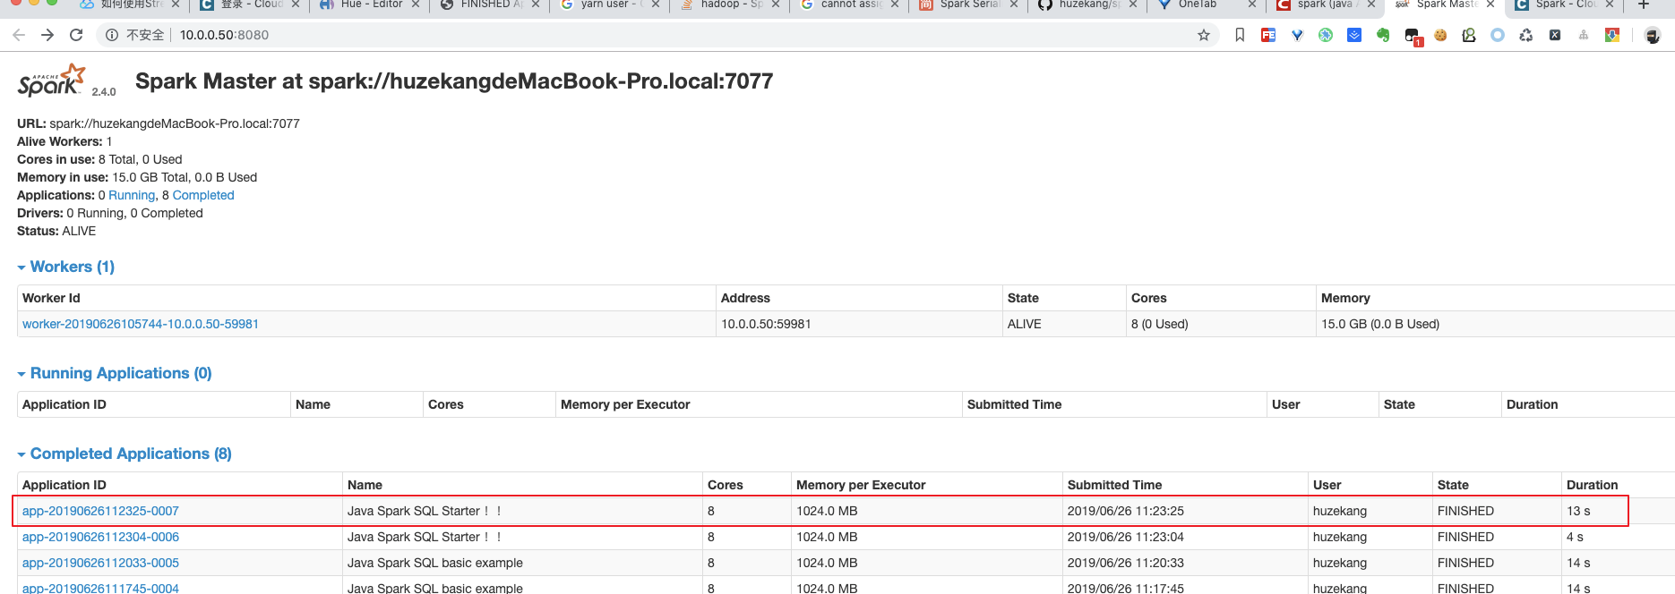Open the extension with red badge 1
This screenshot has height=594, width=1675.
[1413, 37]
